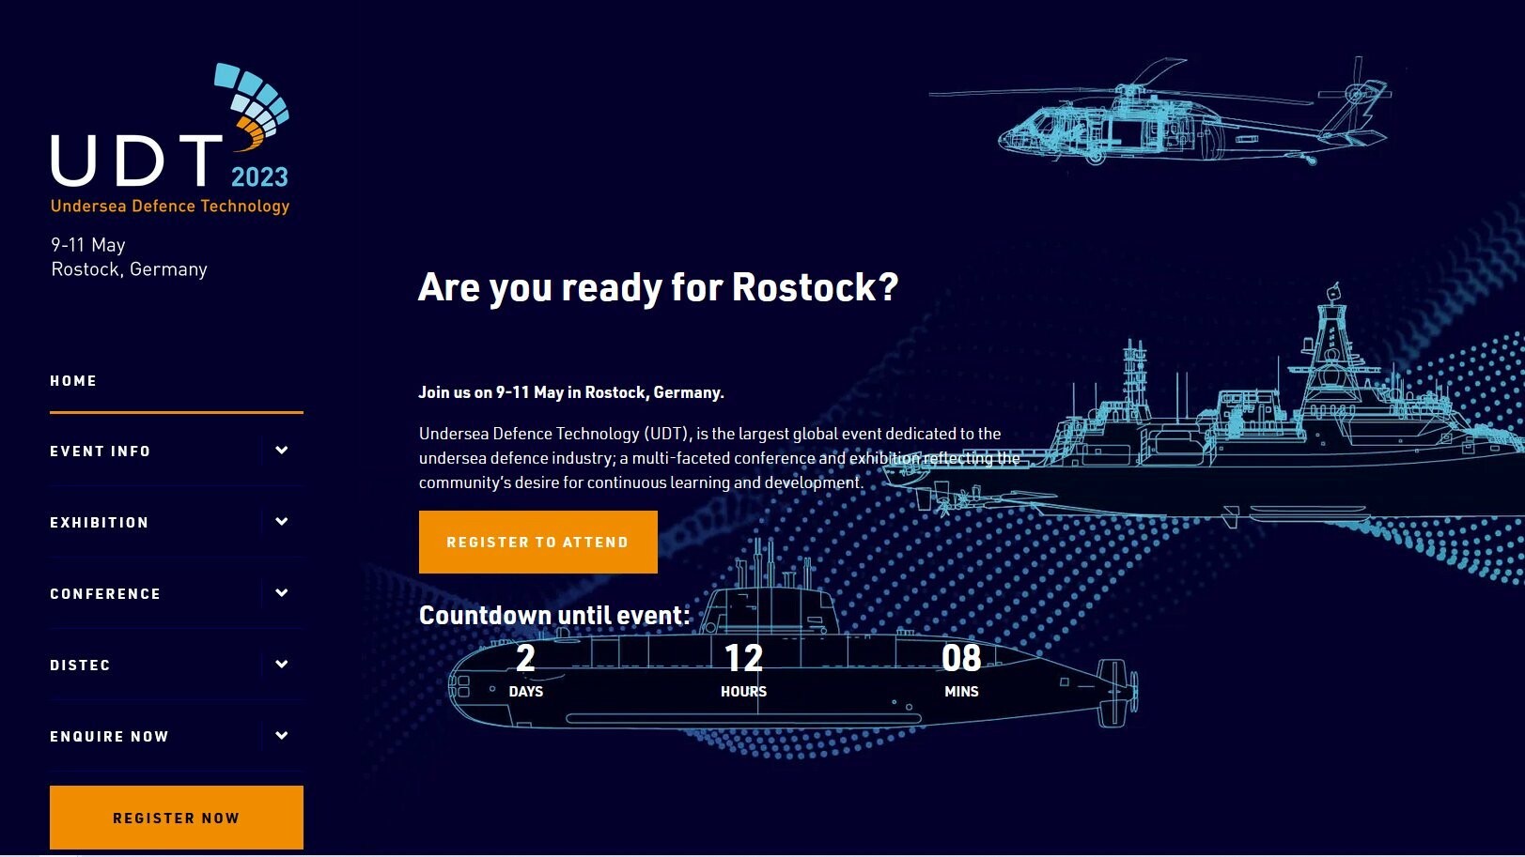Expand the Event Info chevron arrow
Viewport: 1525px width, 857px height.
pyautogui.click(x=281, y=451)
